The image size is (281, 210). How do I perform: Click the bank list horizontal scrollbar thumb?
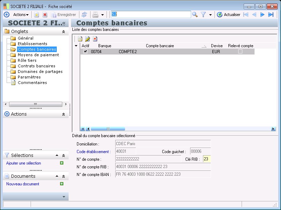coord(108,129)
